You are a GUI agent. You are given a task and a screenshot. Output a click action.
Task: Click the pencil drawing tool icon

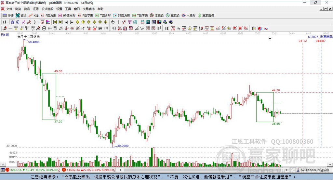(5, 29)
